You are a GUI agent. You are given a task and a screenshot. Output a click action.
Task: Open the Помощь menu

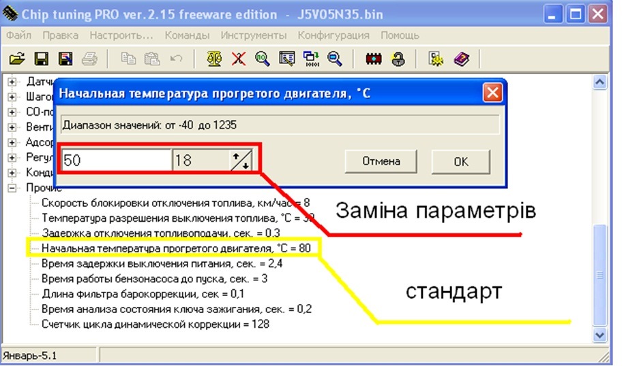(x=400, y=35)
